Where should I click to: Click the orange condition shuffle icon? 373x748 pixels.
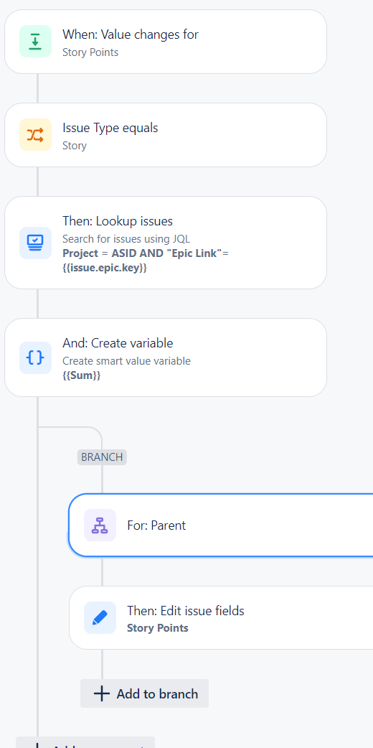(35, 135)
